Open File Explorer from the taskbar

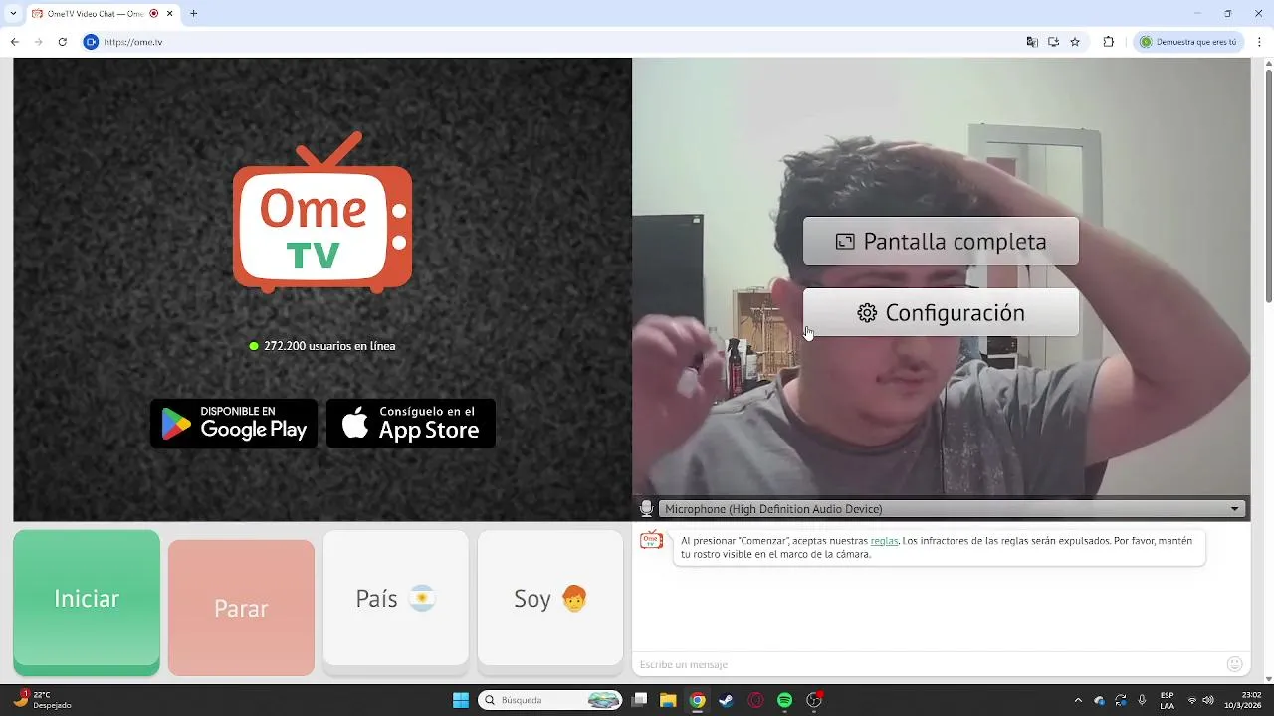668,700
